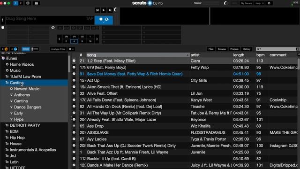Add a new crate with the orange crate icon
300x169 pixels.
[5, 49]
